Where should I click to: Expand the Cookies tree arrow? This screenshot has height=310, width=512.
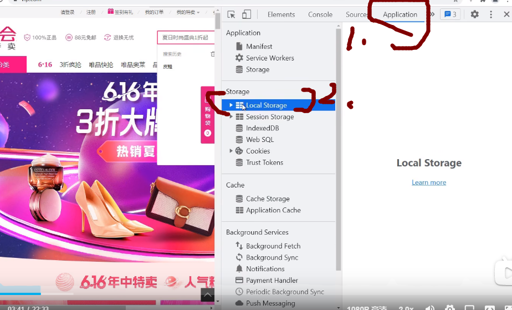pyautogui.click(x=231, y=151)
